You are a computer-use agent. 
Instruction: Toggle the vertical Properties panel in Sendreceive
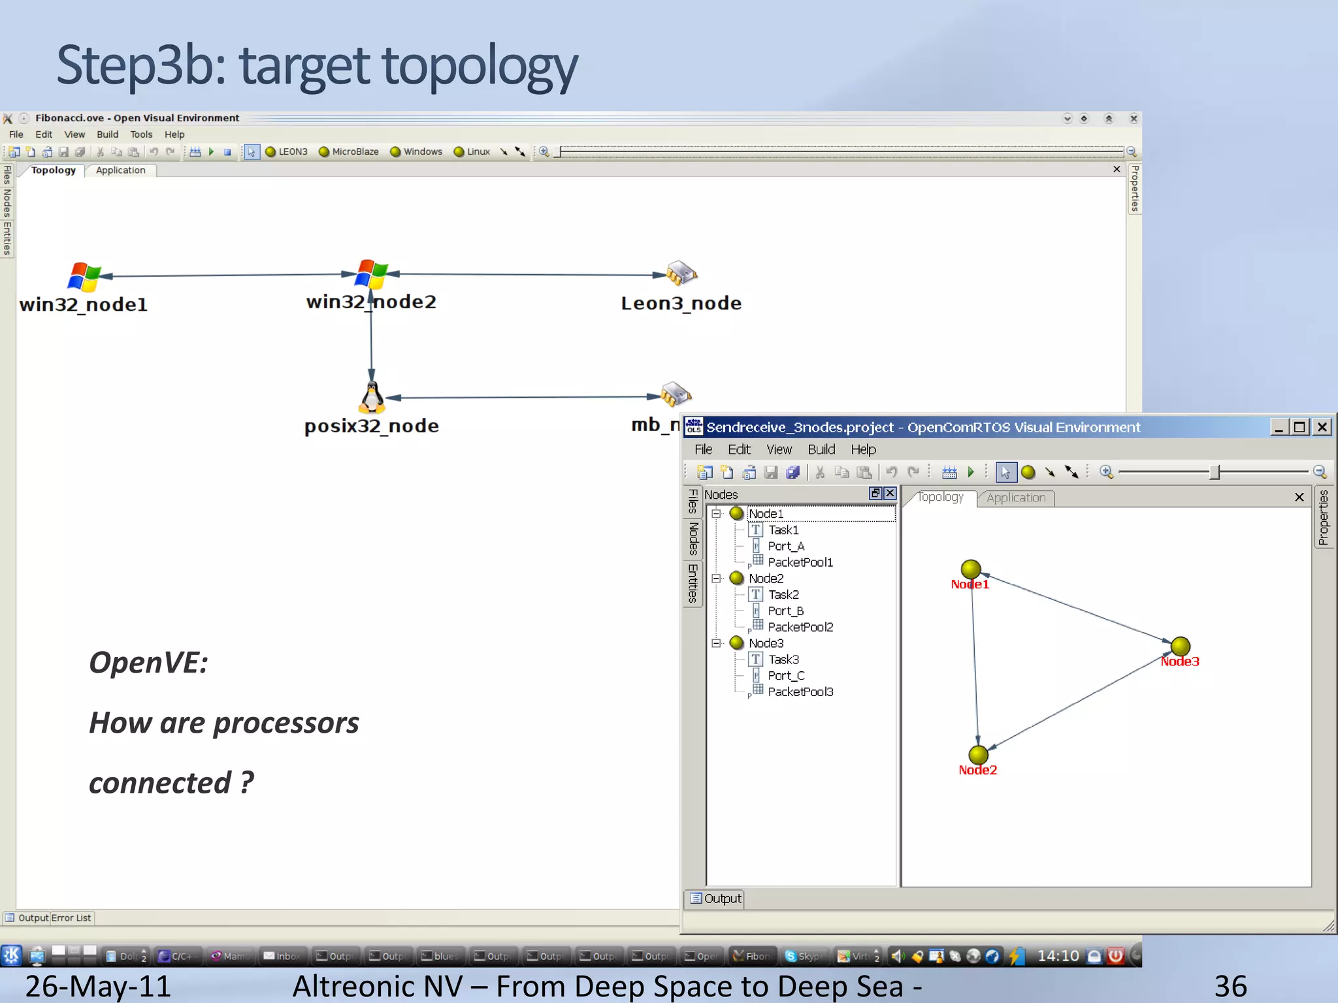(x=1324, y=518)
